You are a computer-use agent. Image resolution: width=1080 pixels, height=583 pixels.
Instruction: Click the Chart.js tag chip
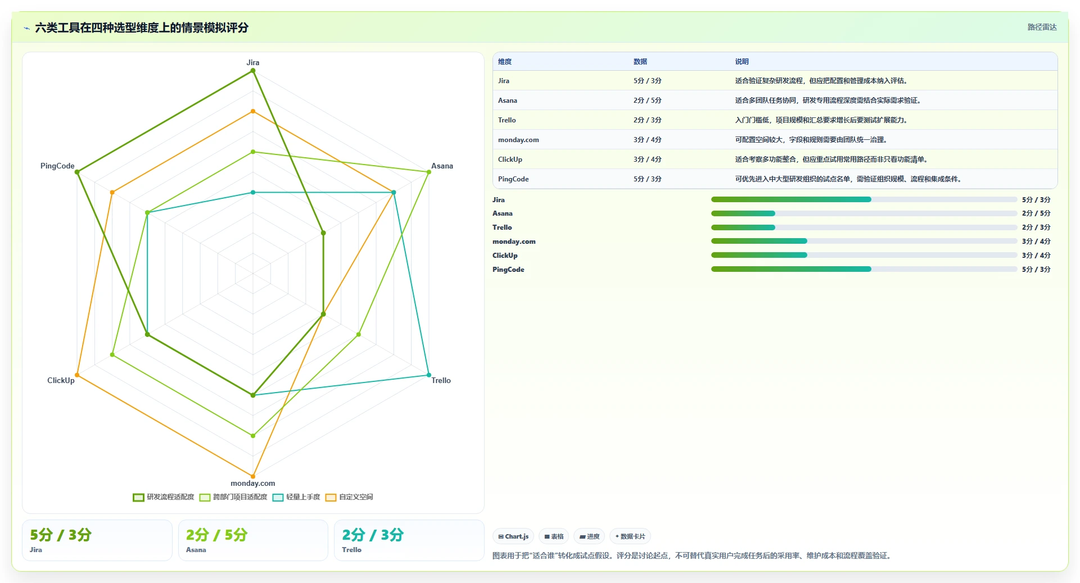coord(513,536)
